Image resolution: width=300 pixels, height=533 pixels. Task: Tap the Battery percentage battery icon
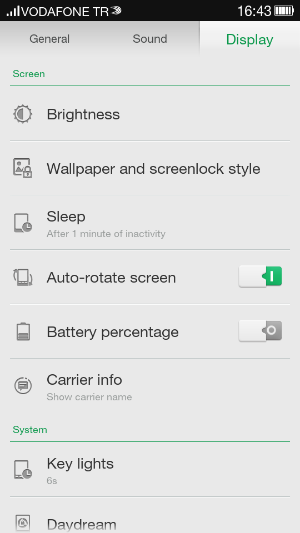tap(23, 332)
